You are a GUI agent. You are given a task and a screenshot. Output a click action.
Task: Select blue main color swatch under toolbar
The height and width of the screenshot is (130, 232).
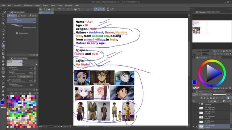point(2,103)
